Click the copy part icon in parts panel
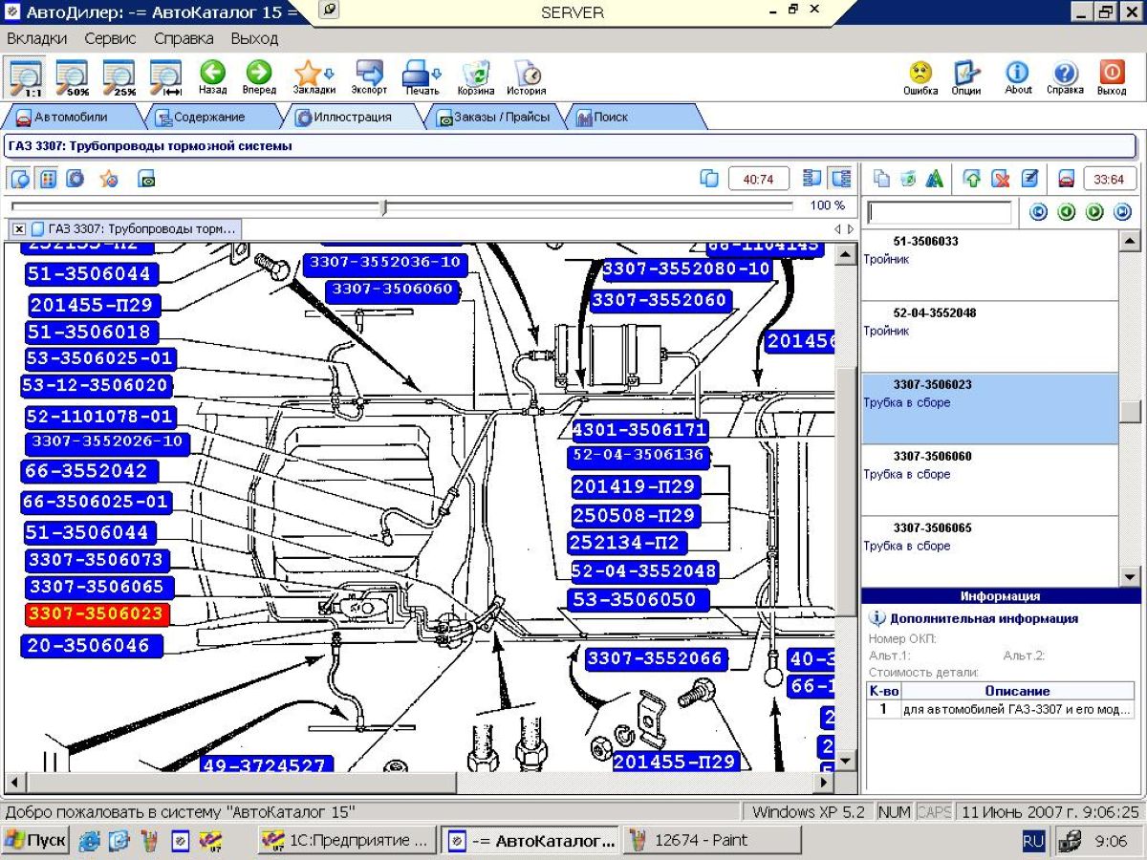The image size is (1147, 860). click(x=882, y=179)
